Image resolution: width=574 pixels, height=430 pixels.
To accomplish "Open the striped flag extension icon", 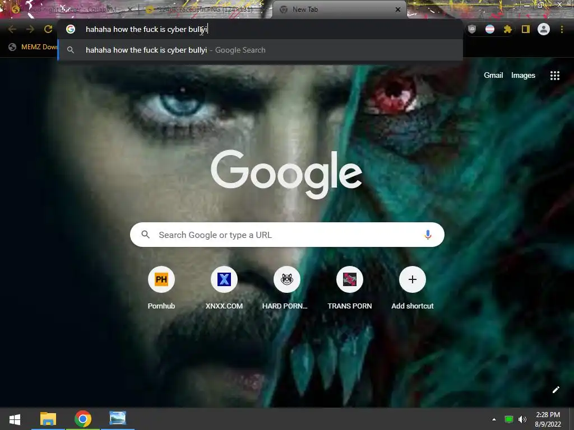I will click(x=490, y=29).
